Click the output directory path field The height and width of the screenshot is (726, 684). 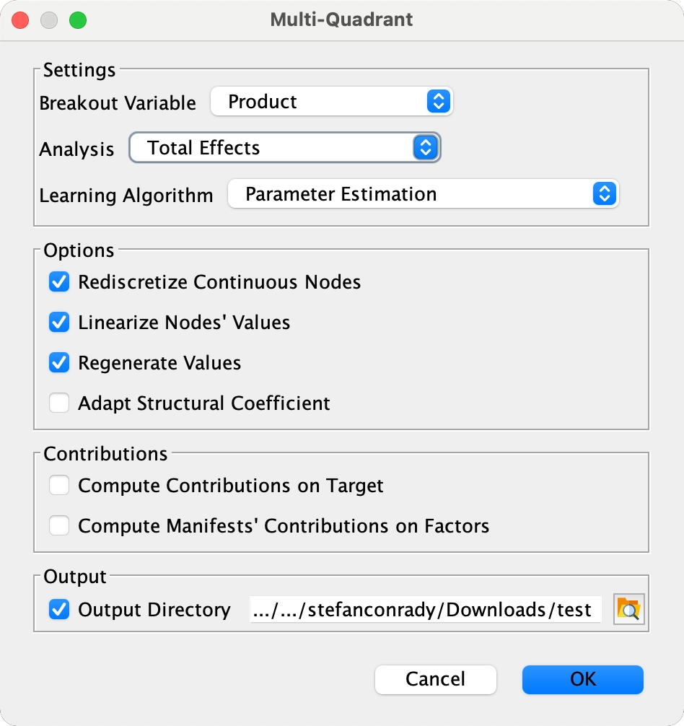tap(426, 610)
